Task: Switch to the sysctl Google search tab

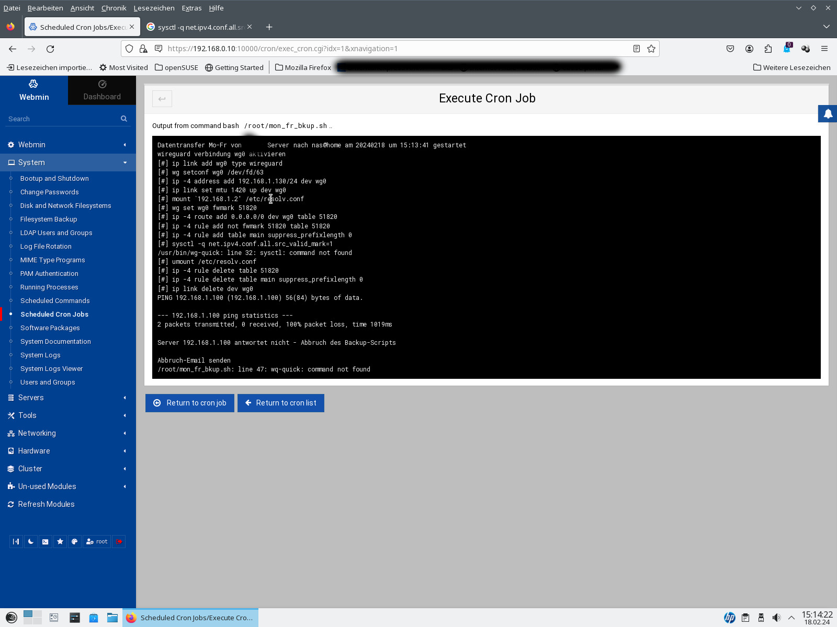Action: pyautogui.click(x=199, y=27)
